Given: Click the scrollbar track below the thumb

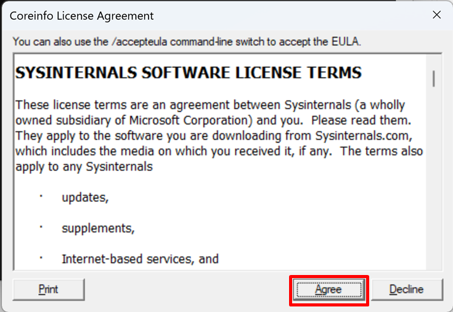Looking at the screenshot, I should pyautogui.click(x=434, y=185).
